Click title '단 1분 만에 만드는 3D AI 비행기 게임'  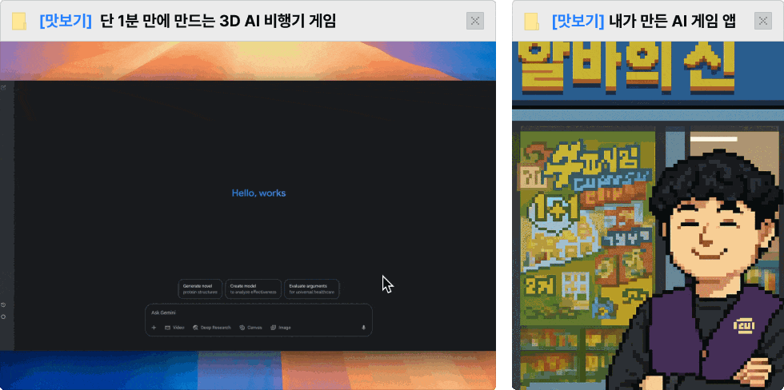tap(218, 22)
